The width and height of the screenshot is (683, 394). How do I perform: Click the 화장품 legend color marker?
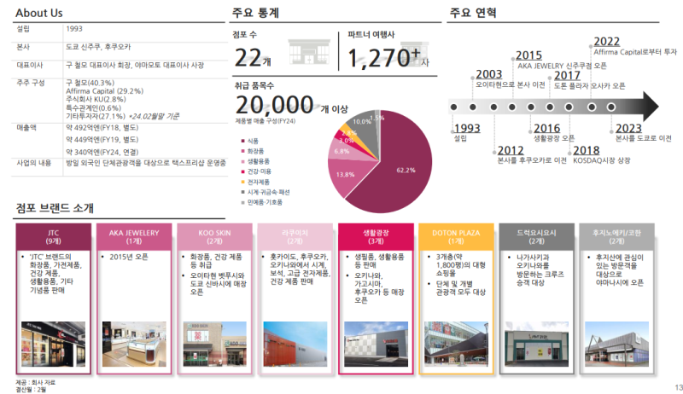click(242, 150)
